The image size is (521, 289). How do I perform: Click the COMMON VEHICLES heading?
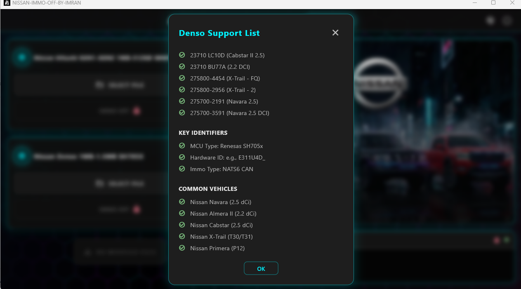208,189
